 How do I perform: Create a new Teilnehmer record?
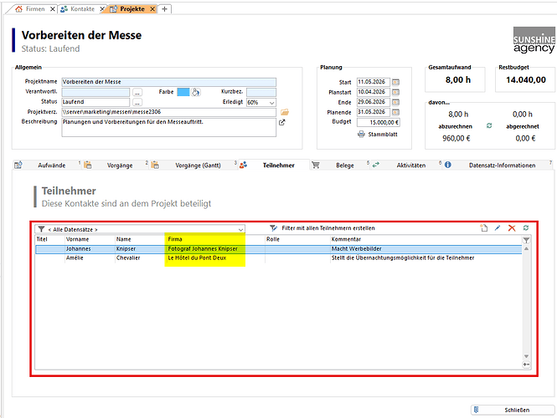(x=483, y=228)
